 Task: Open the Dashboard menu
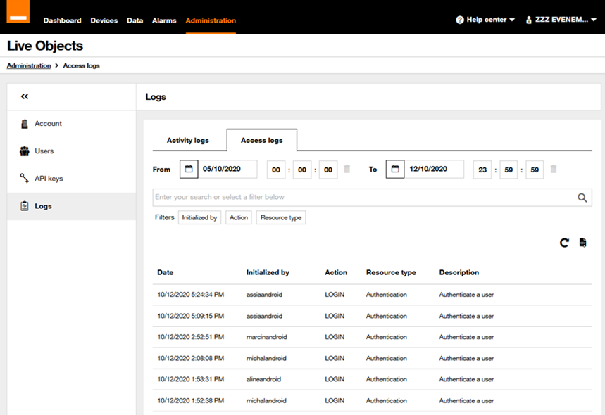(x=62, y=20)
